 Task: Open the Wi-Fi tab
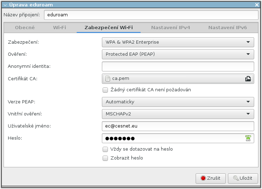pyautogui.click(x=60, y=28)
